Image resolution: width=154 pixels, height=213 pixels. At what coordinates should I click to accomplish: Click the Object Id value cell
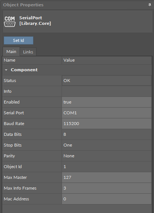coord(107,167)
